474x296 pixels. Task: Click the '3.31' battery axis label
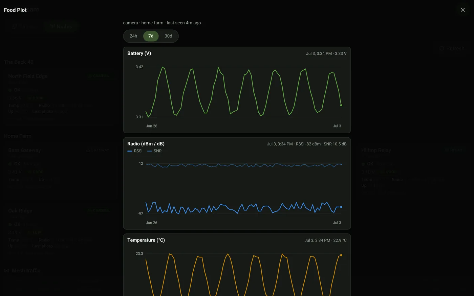(139, 117)
